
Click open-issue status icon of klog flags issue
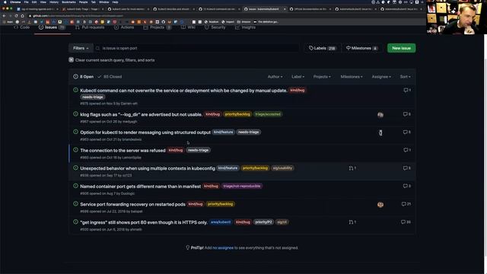[75, 114]
